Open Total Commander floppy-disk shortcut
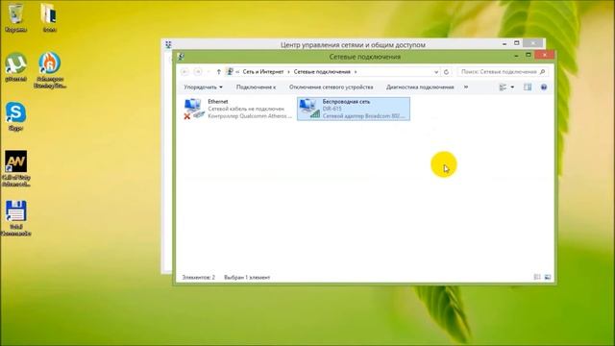This screenshot has height=346, width=615. pos(15,218)
